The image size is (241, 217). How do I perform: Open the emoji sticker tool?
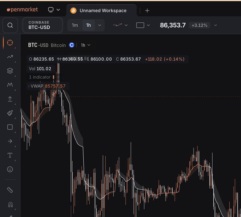[x=10, y=169]
